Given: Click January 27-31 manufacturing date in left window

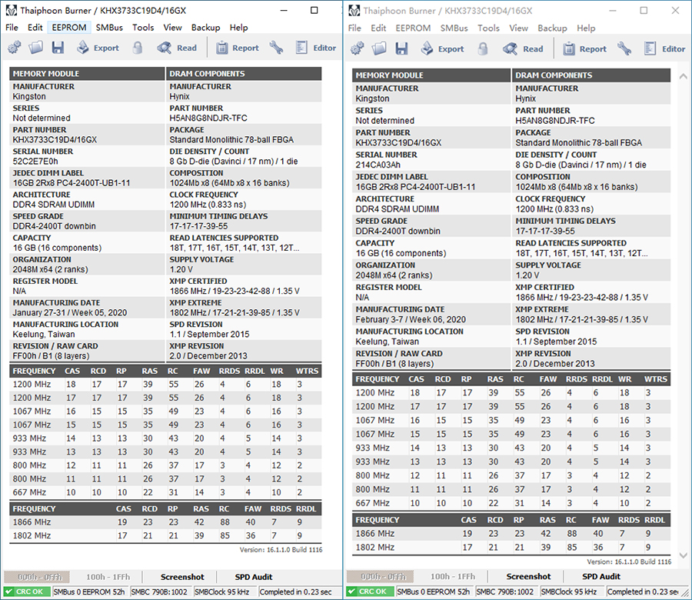Looking at the screenshot, I should coord(70,312).
